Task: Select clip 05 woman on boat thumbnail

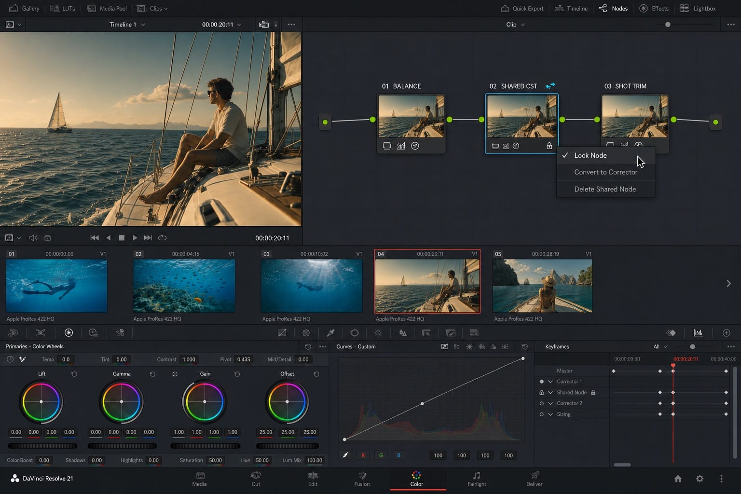Action: 542,286
